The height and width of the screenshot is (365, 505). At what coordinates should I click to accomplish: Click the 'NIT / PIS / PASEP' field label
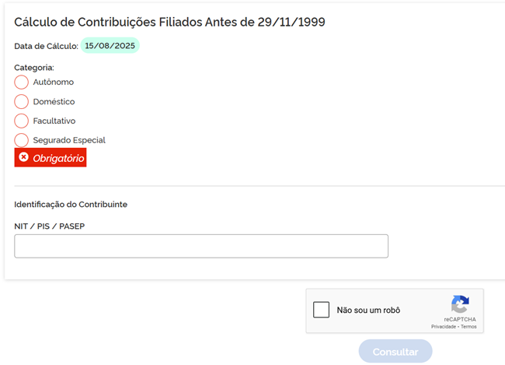(49, 225)
